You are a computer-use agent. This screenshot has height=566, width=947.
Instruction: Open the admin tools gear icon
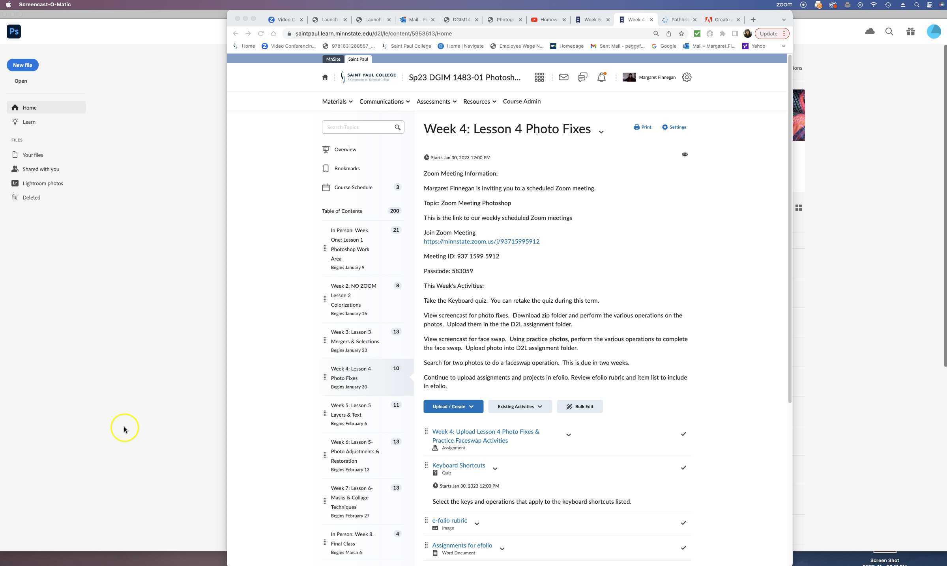point(687,77)
